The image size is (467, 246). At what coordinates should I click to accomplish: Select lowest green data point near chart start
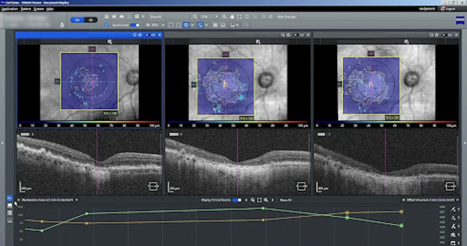42,231
